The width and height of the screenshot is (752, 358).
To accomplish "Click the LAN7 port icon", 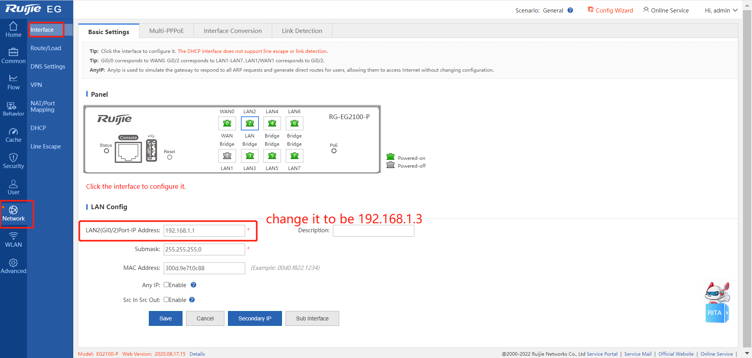I will [x=294, y=156].
